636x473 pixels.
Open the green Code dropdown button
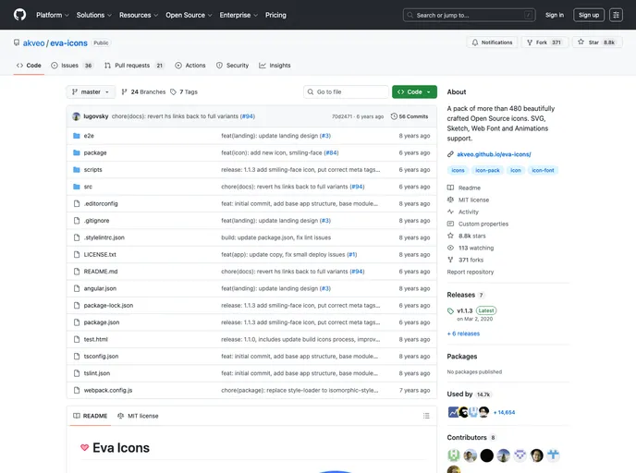point(414,92)
